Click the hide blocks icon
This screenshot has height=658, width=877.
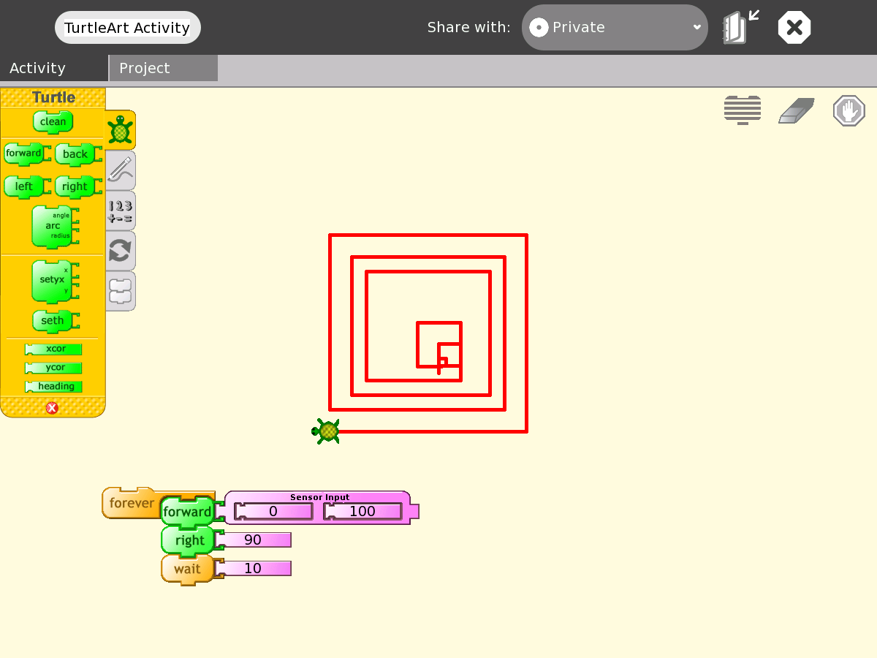(743, 110)
